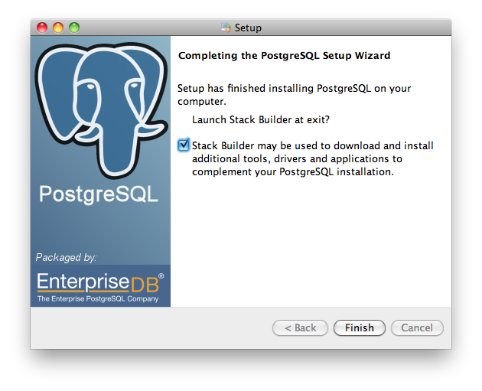Click the PostgreSQL elephant logo image

(x=101, y=110)
